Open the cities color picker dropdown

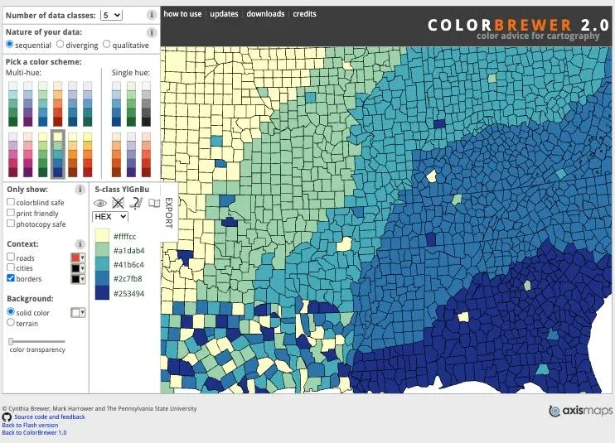[x=78, y=268]
